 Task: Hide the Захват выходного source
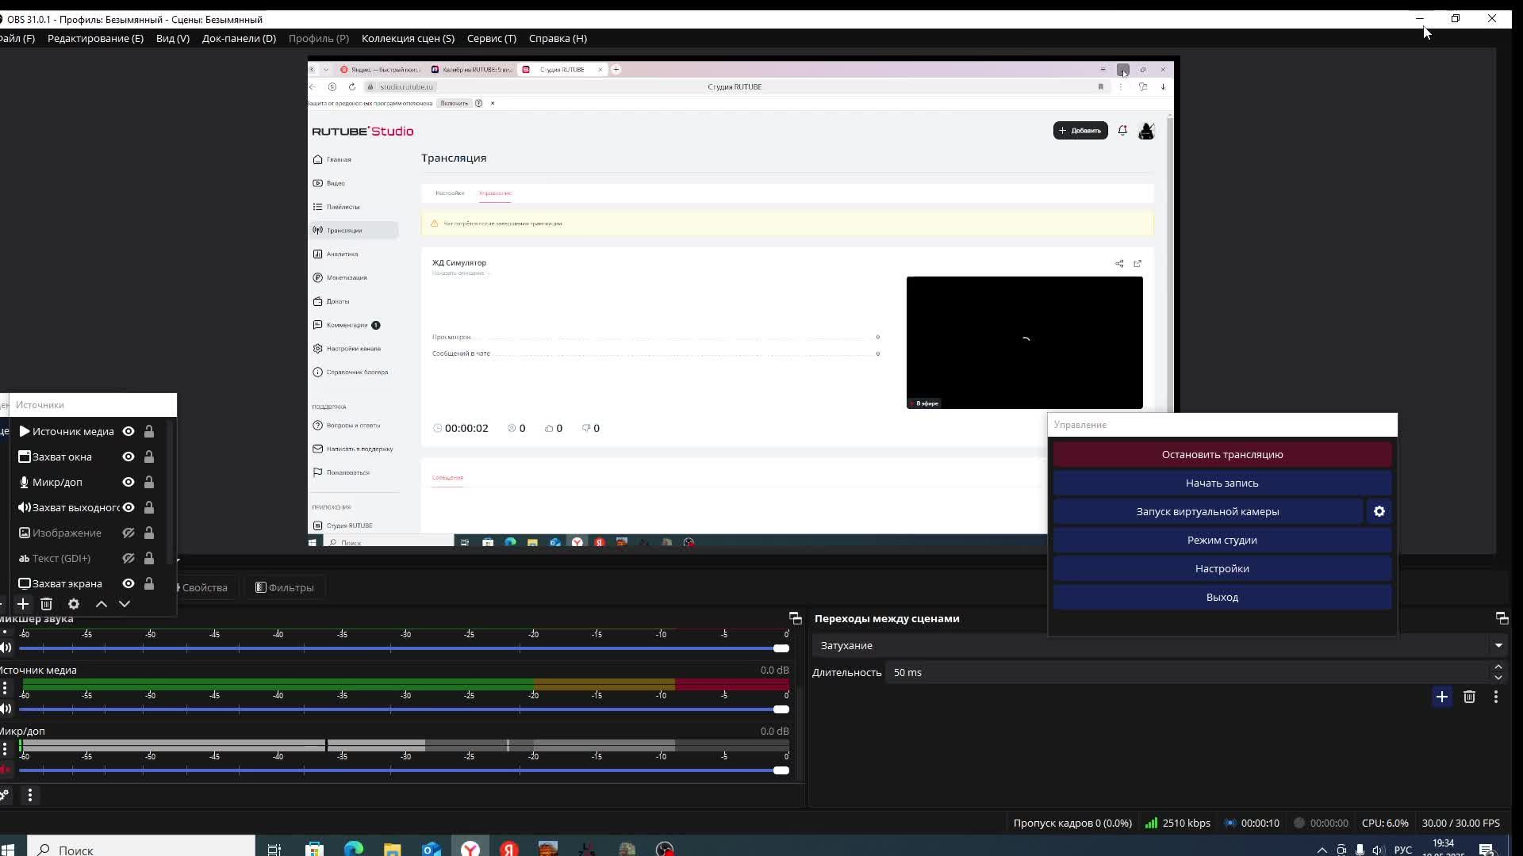[x=129, y=507]
